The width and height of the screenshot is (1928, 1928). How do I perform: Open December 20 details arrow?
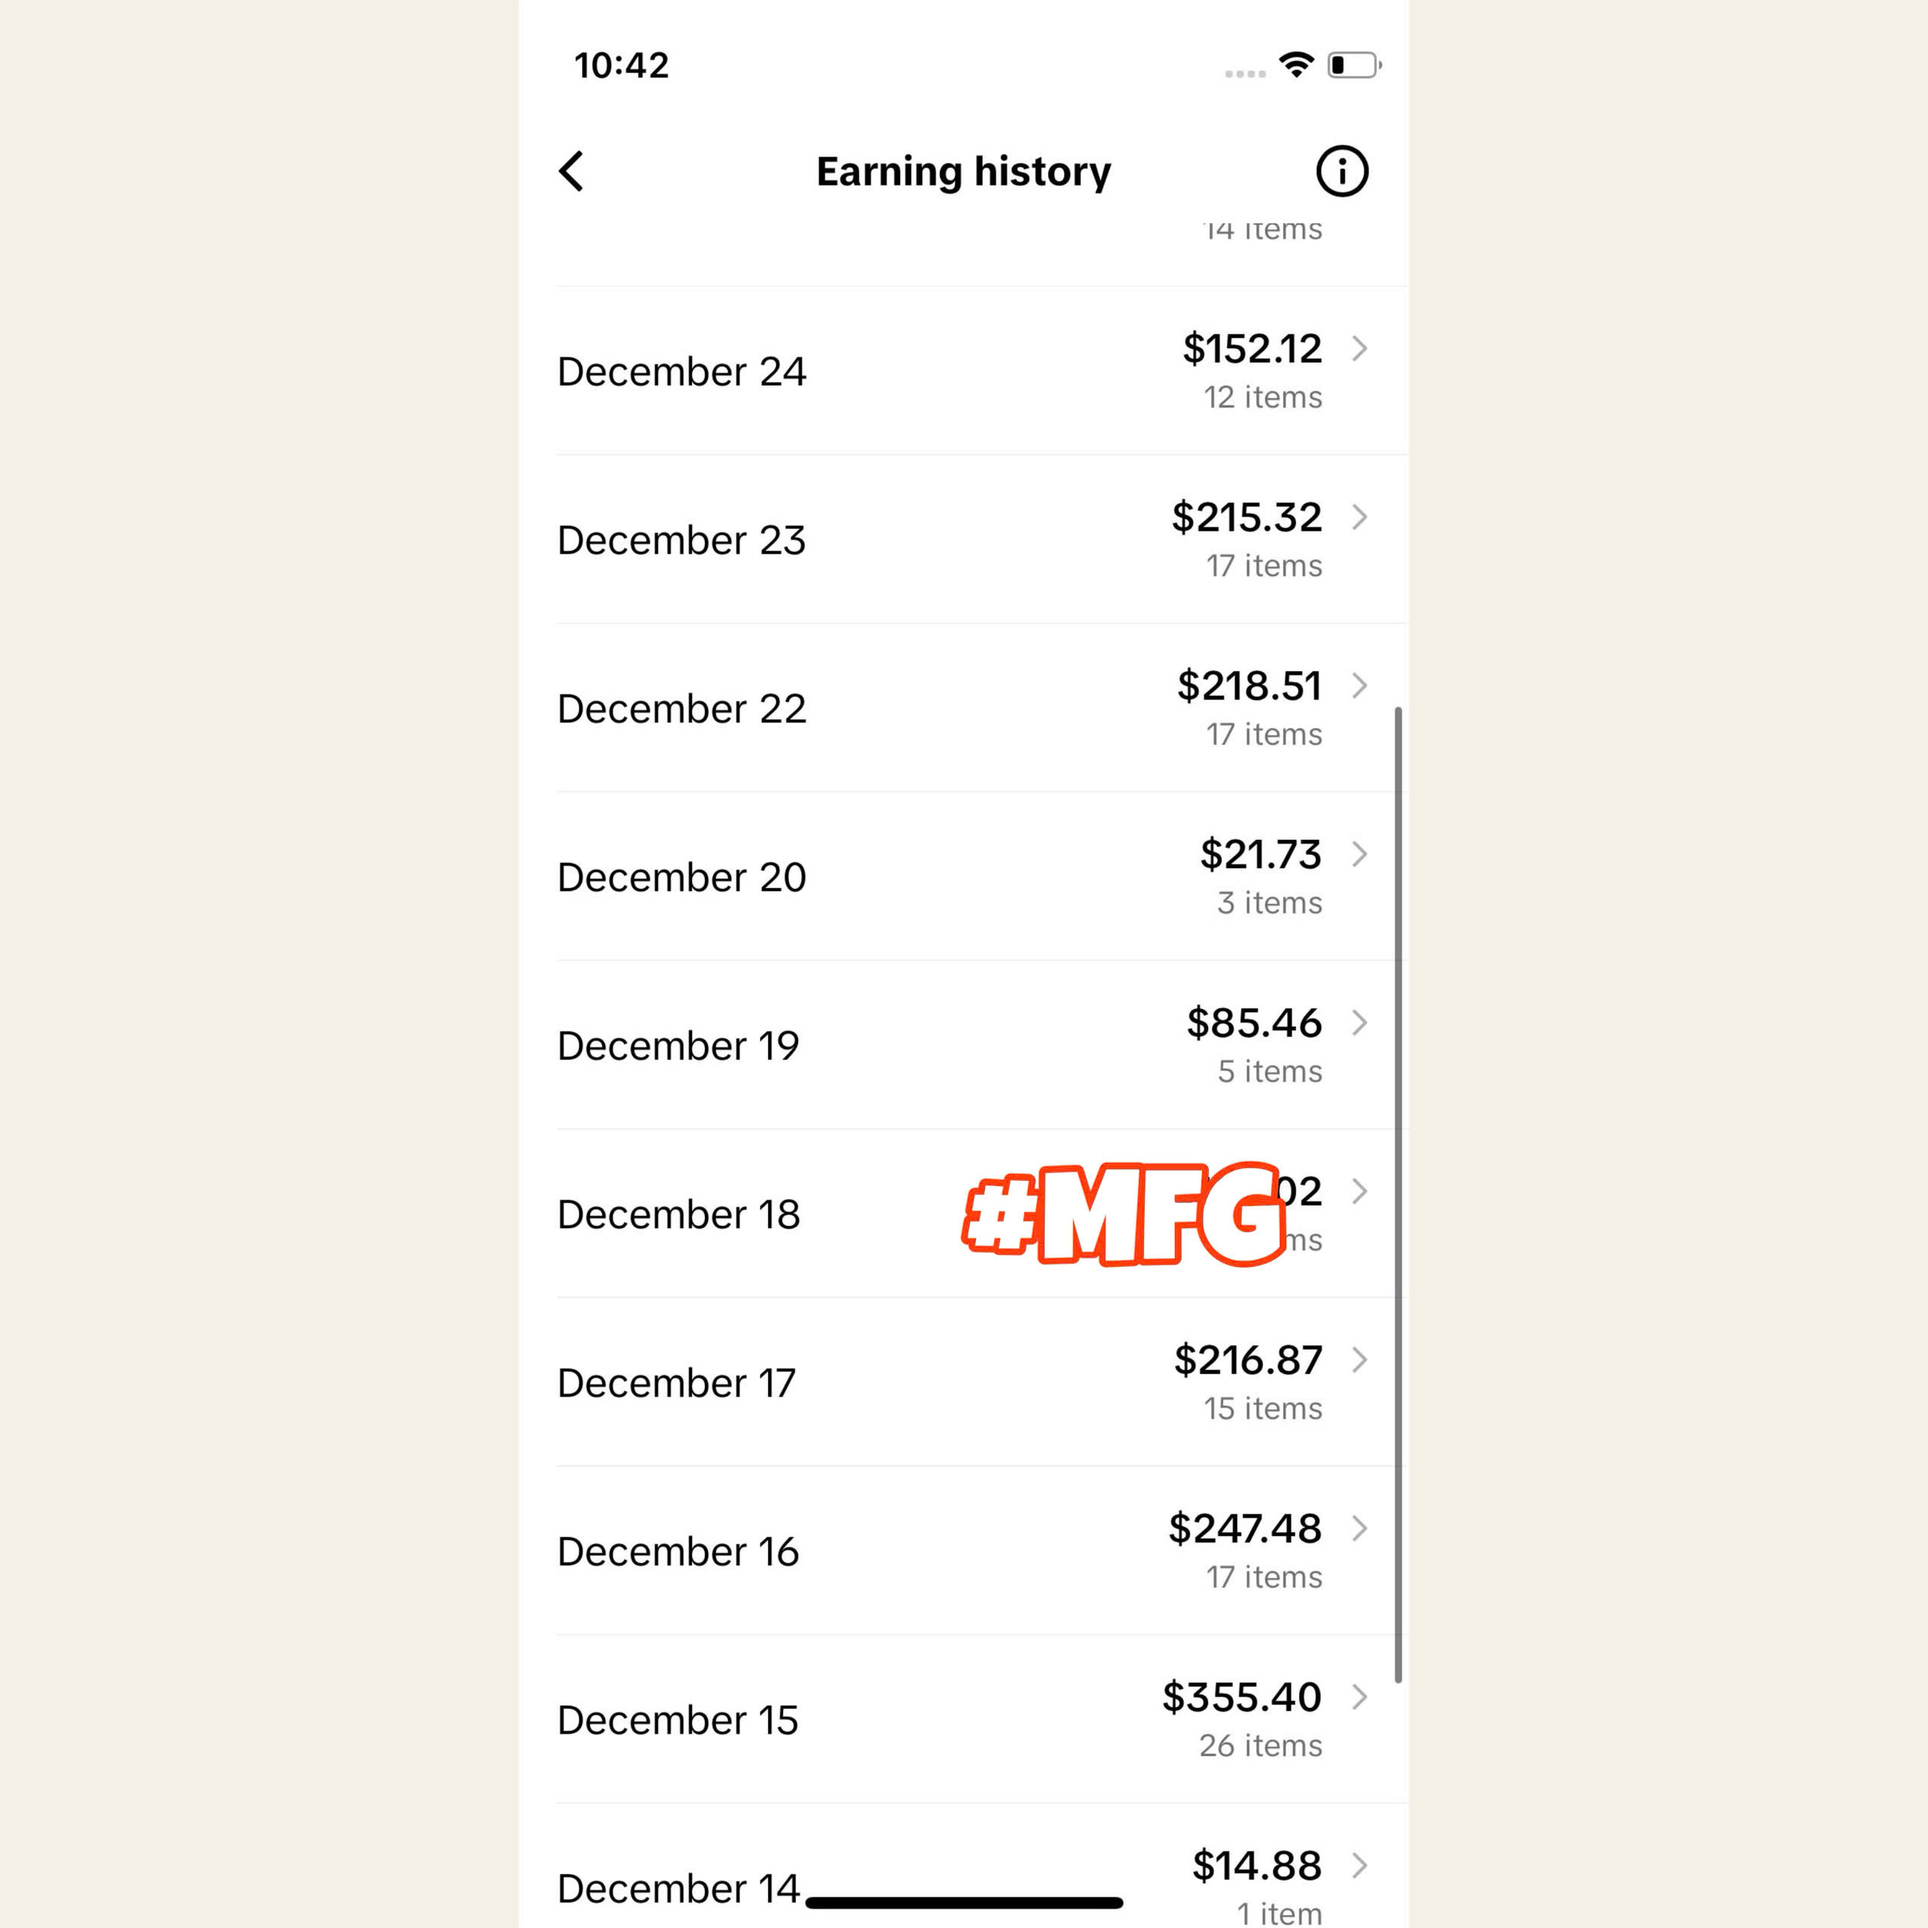pyautogui.click(x=1359, y=854)
